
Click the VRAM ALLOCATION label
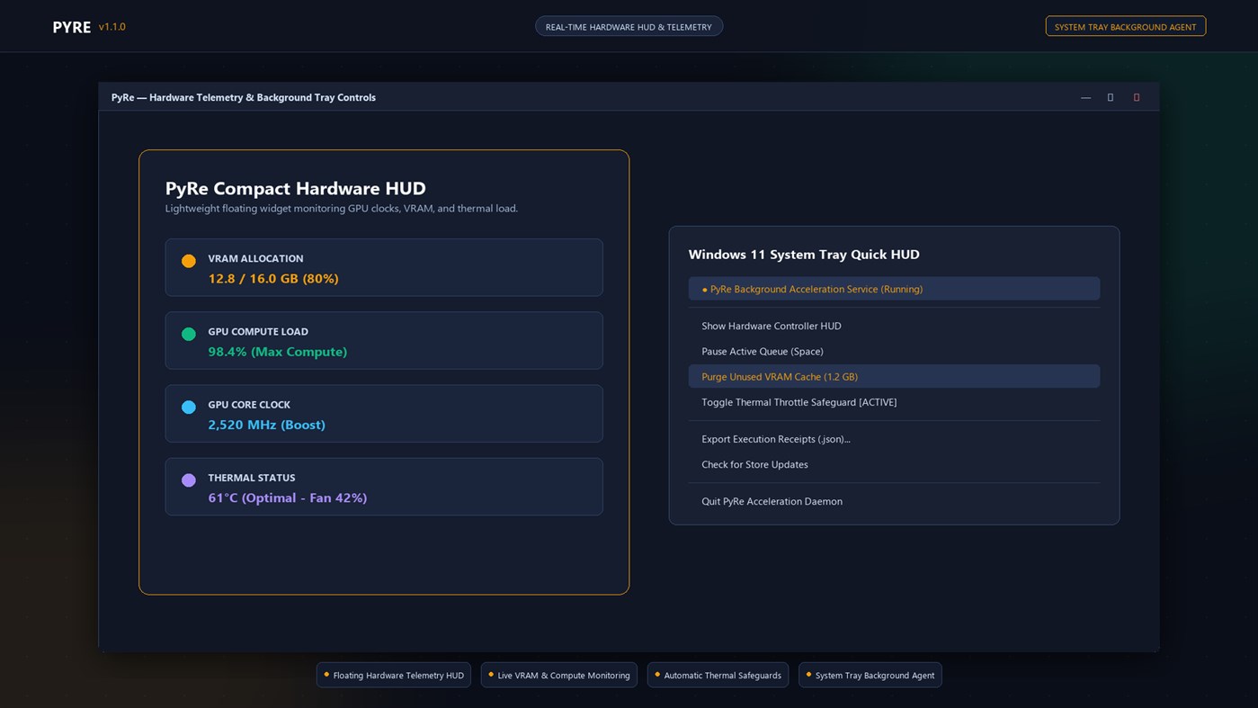(255, 258)
